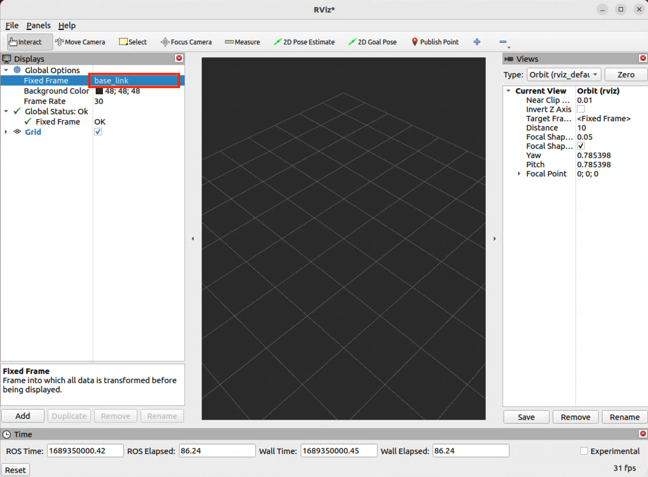Click the Yaw property label
648x477 pixels.
[x=534, y=155]
